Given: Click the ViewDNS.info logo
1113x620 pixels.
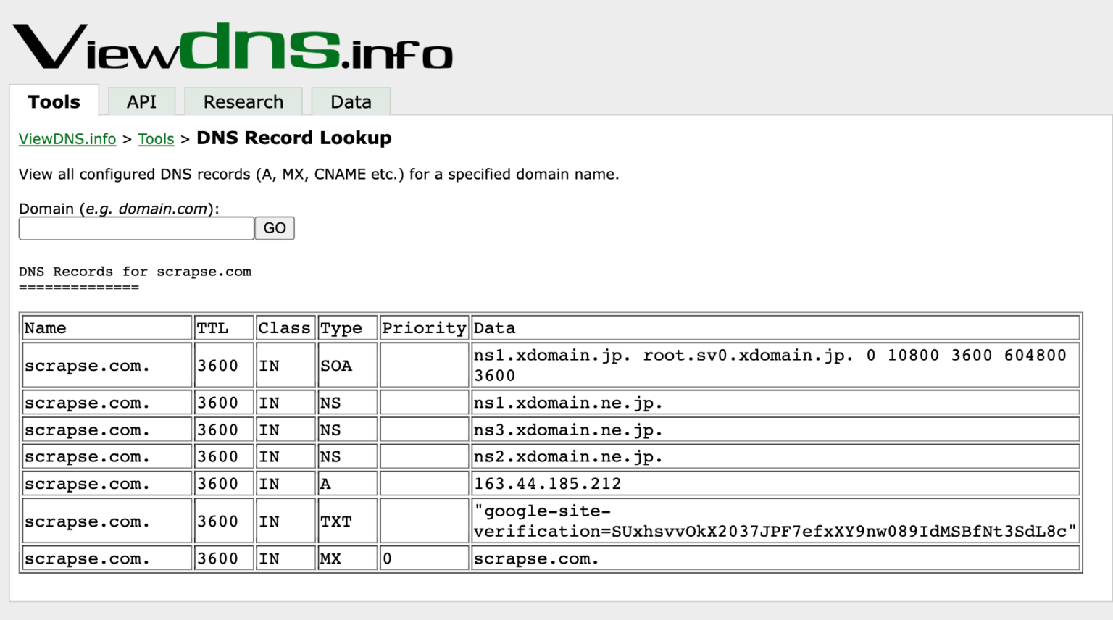Looking at the screenshot, I should 232,43.
